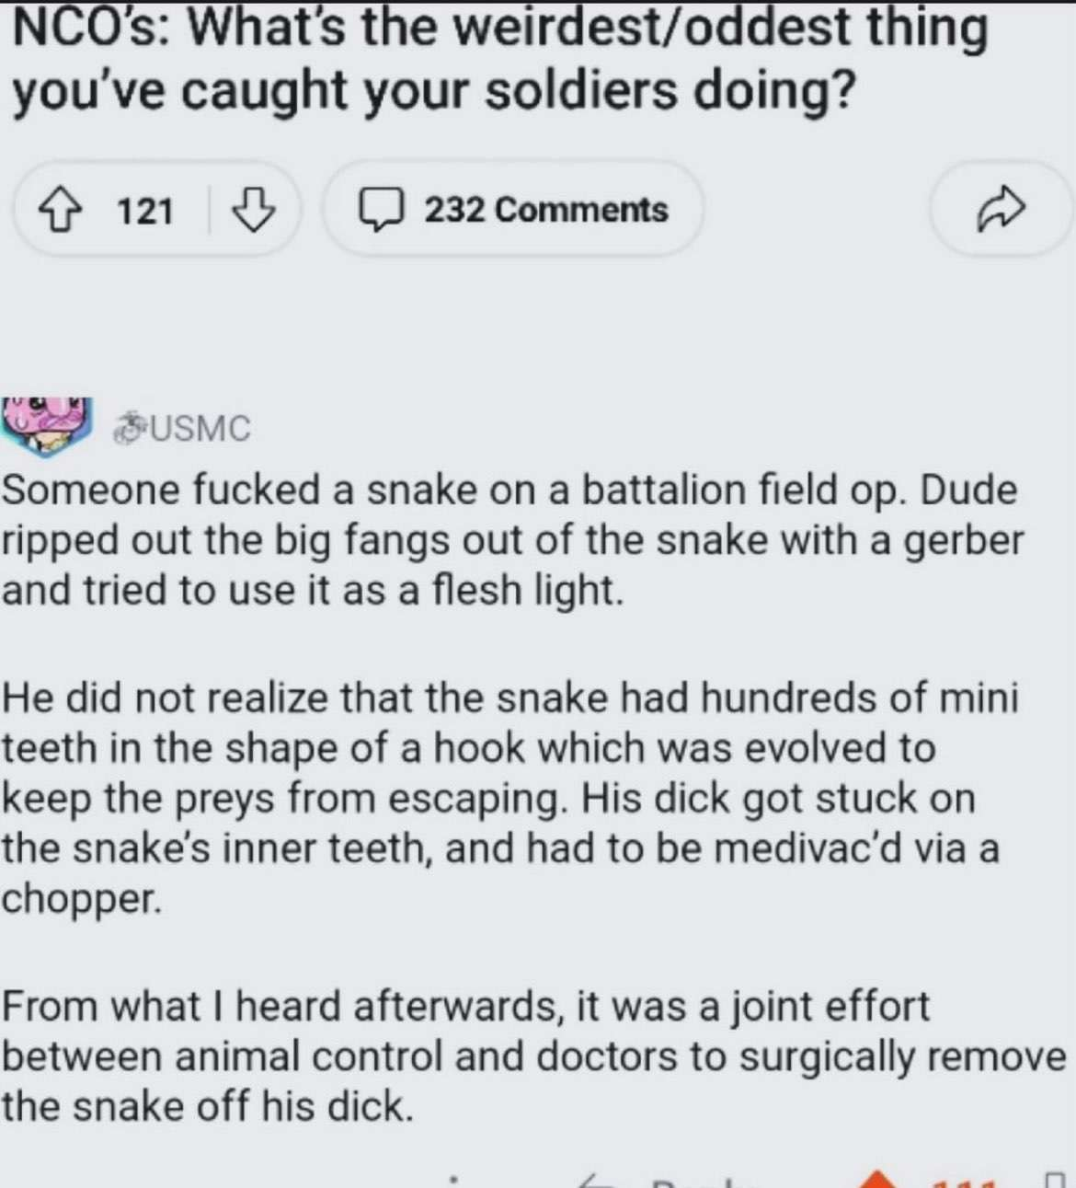Click the post's 121 vote count

coord(145,211)
